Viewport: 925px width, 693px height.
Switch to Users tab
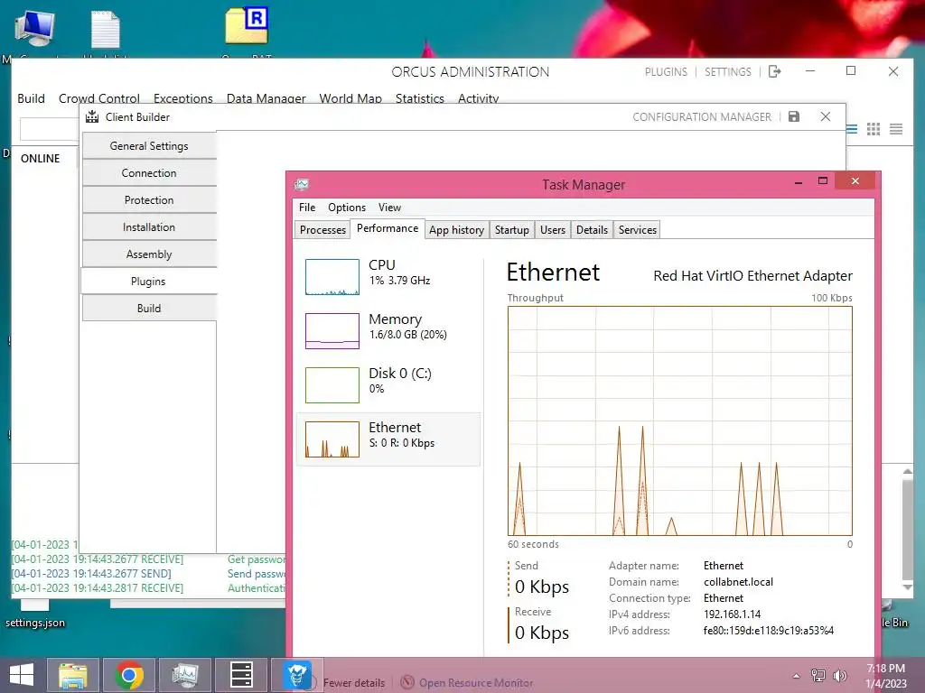coord(553,230)
